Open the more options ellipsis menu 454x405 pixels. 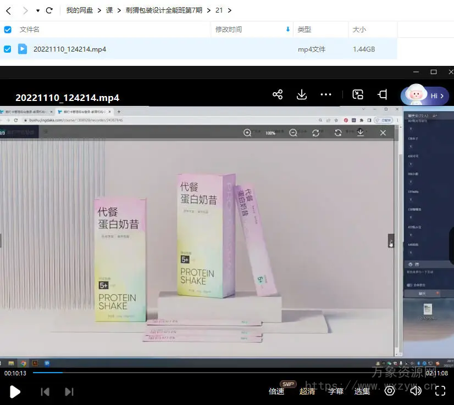click(x=326, y=95)
